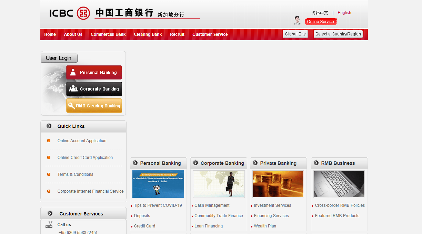The image size is (422, 234).
Task: Open Corporate Internet Financial Service link
Action: pos(91,191)
